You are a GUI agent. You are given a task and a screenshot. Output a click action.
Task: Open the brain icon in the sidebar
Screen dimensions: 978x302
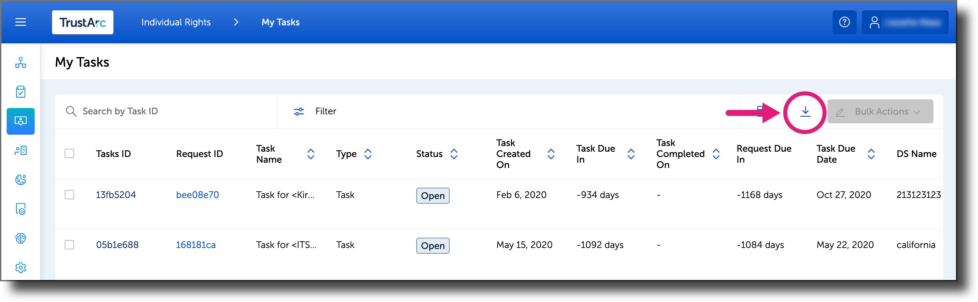20,238
